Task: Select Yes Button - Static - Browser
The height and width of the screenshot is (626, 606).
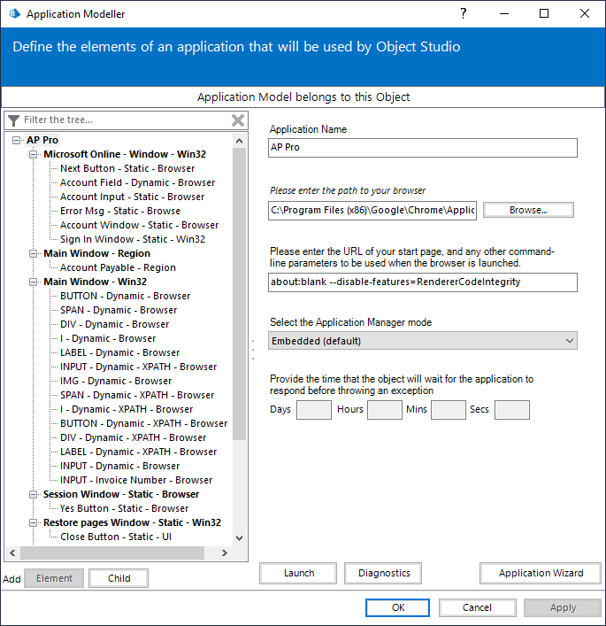Action: tap(124, 508)
